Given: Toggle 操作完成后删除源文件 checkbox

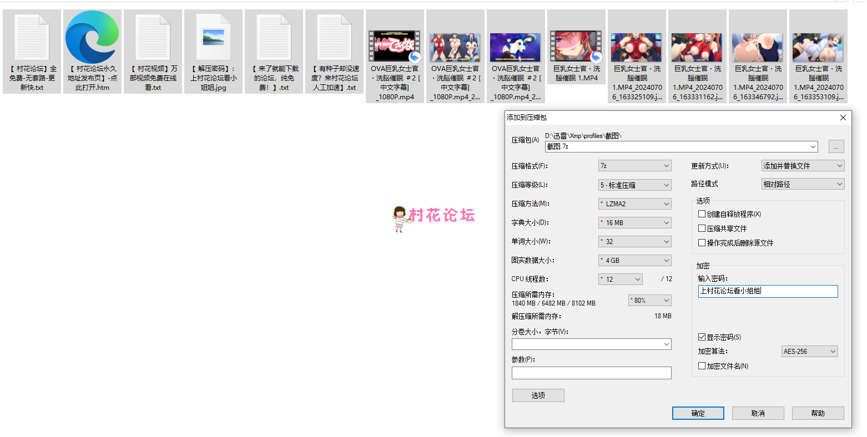Looking at the screenshot, I should [x=702, y=242].
